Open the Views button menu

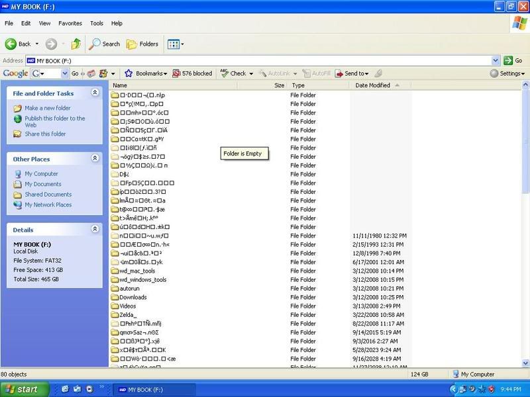click(x=176, y=44)
